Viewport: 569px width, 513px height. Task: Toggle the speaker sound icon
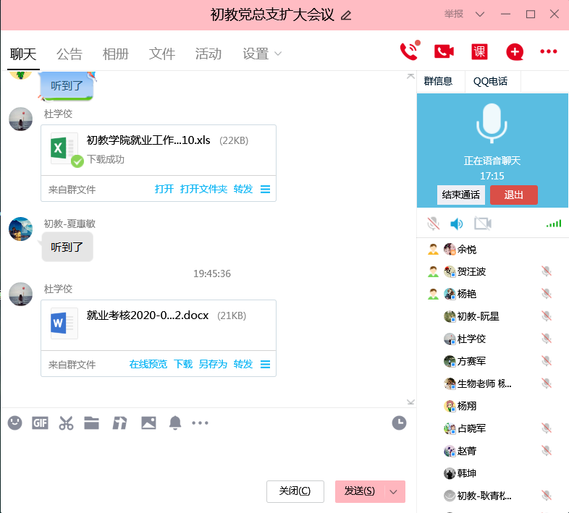(457, 224)
